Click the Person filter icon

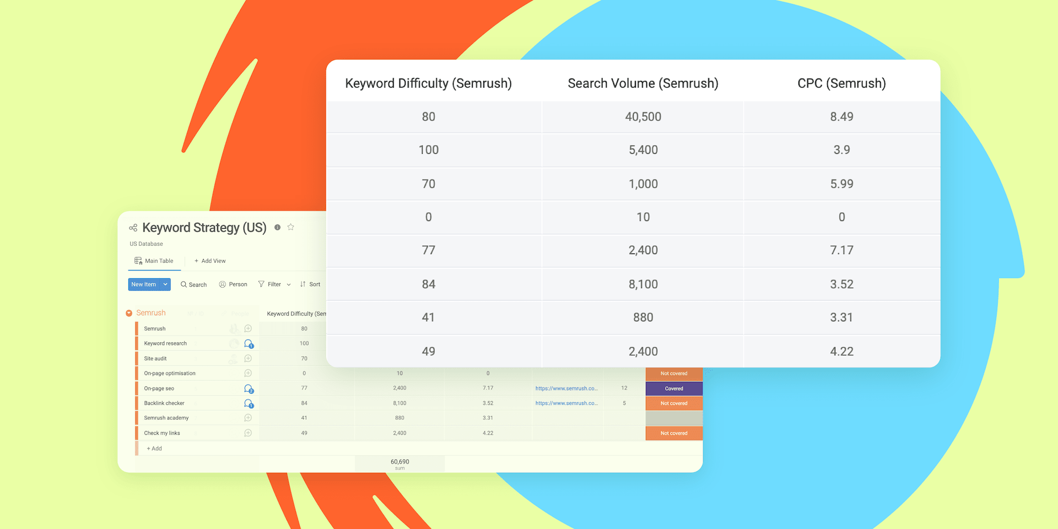coord(223,284)
